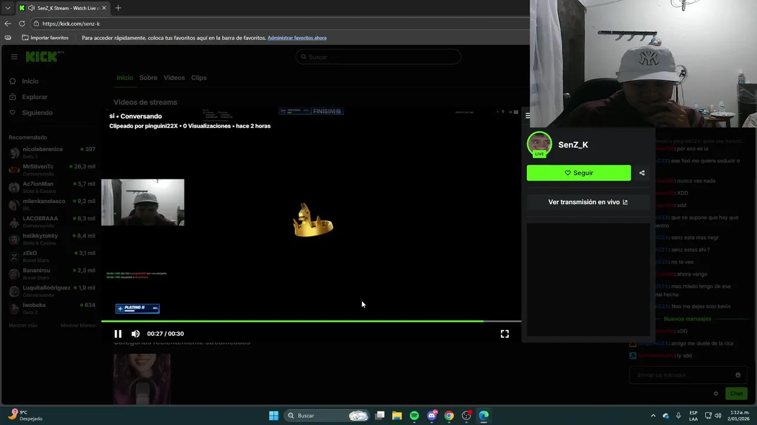The width and height of the screenshot is (757, 425).
Task: Open recommended channel MrStivenTc
Action: pos(52,170)
